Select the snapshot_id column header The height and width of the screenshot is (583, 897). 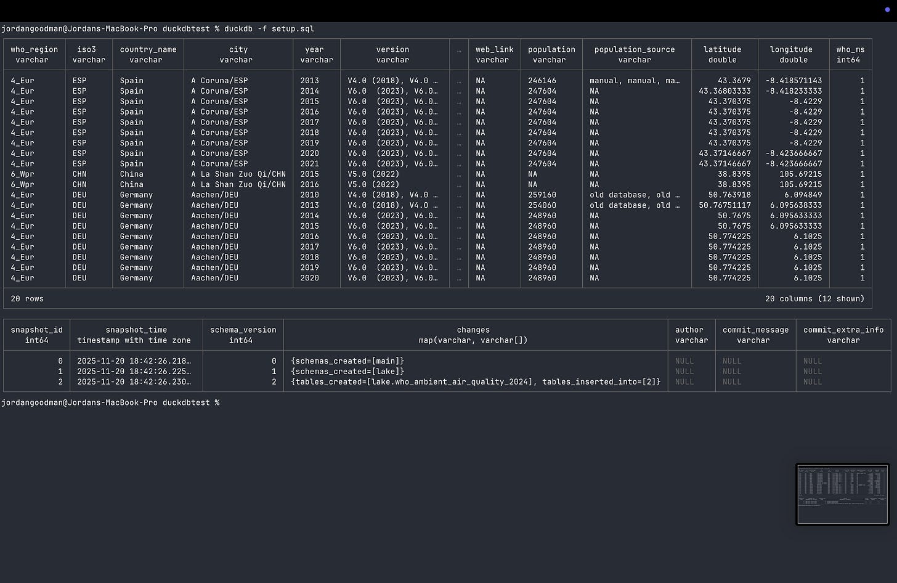(x=37, y=335)
